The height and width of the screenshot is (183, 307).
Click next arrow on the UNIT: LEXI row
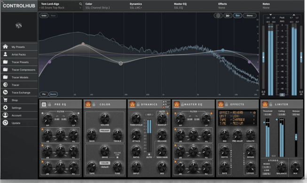click(254, 116)
